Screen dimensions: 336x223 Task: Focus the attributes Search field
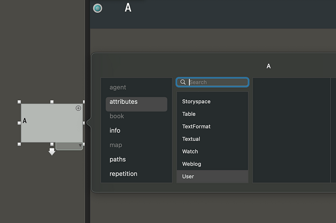click(x=217, y=82)
